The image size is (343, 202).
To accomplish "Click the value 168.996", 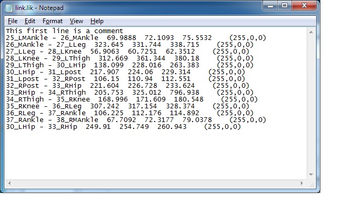I will 113,99.
